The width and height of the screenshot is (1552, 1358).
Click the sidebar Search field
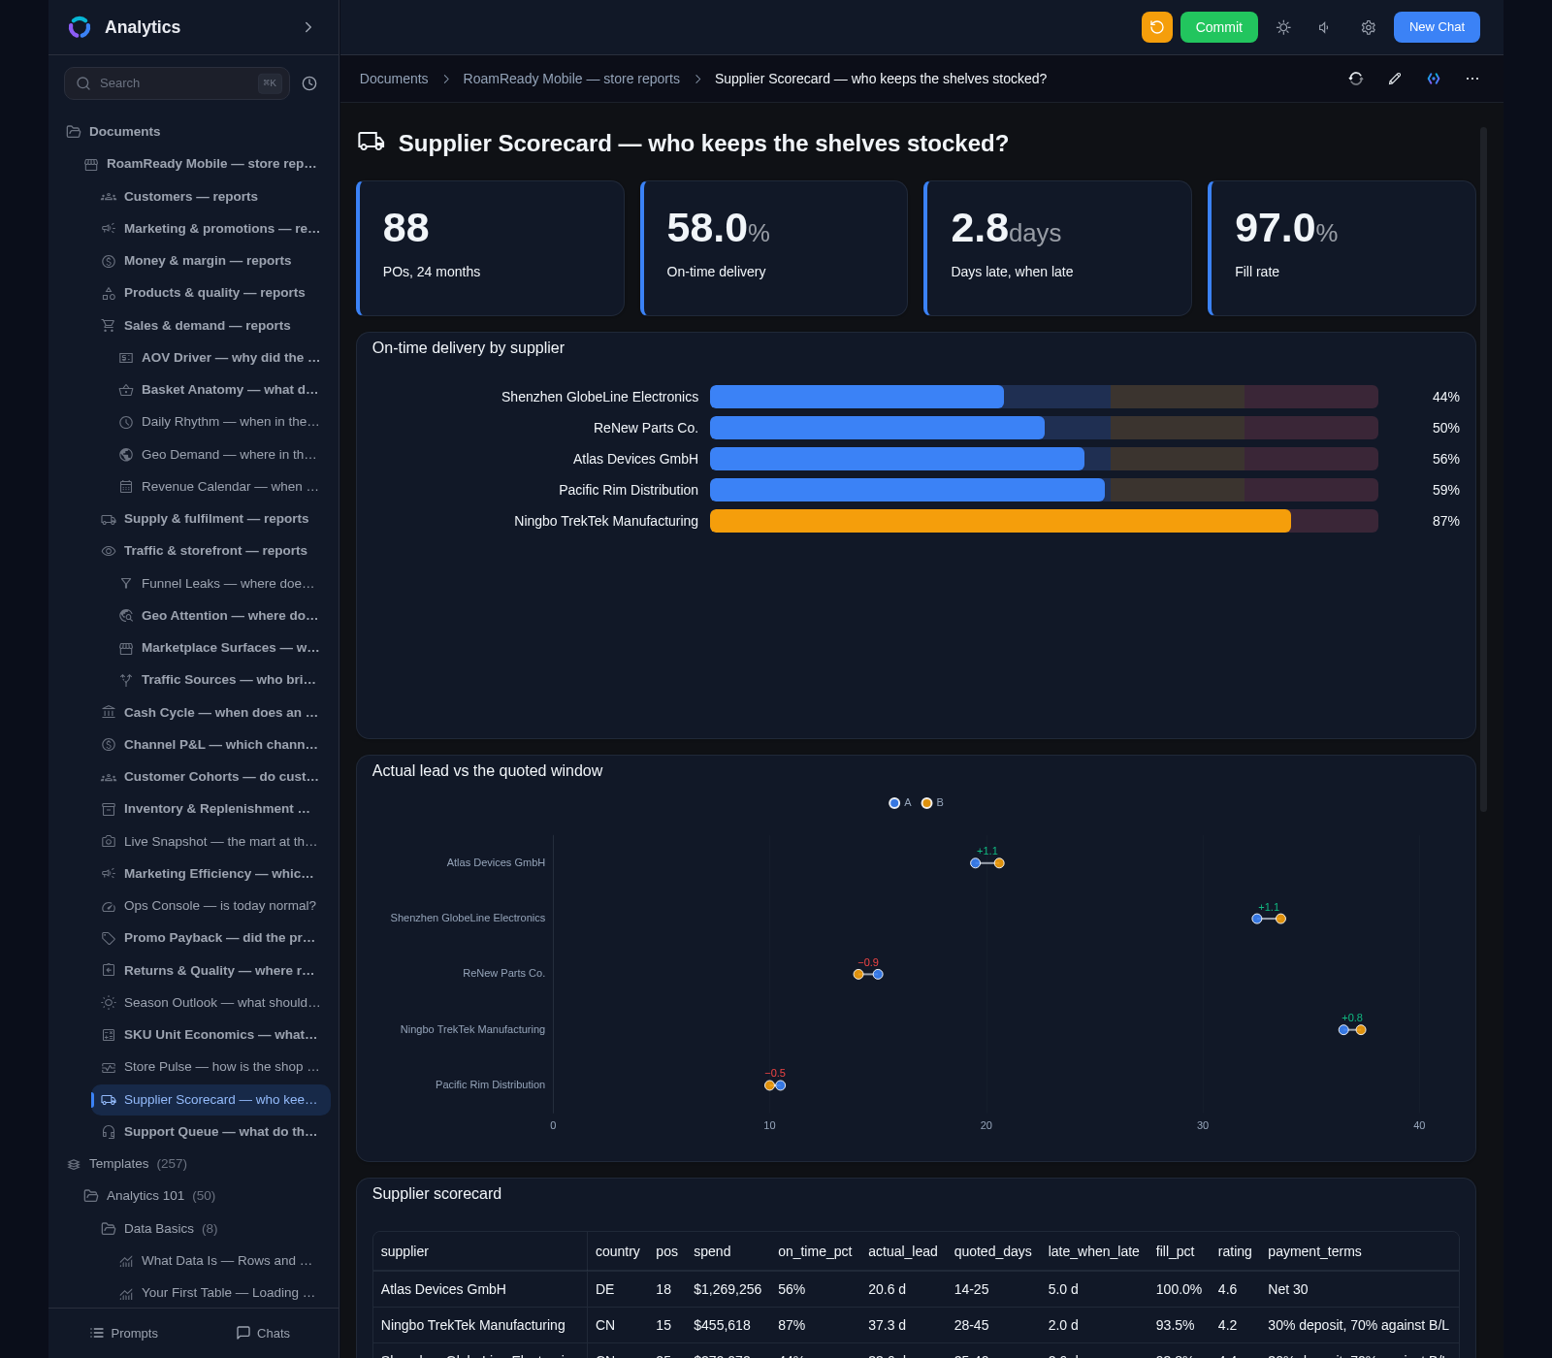[177, 83]
